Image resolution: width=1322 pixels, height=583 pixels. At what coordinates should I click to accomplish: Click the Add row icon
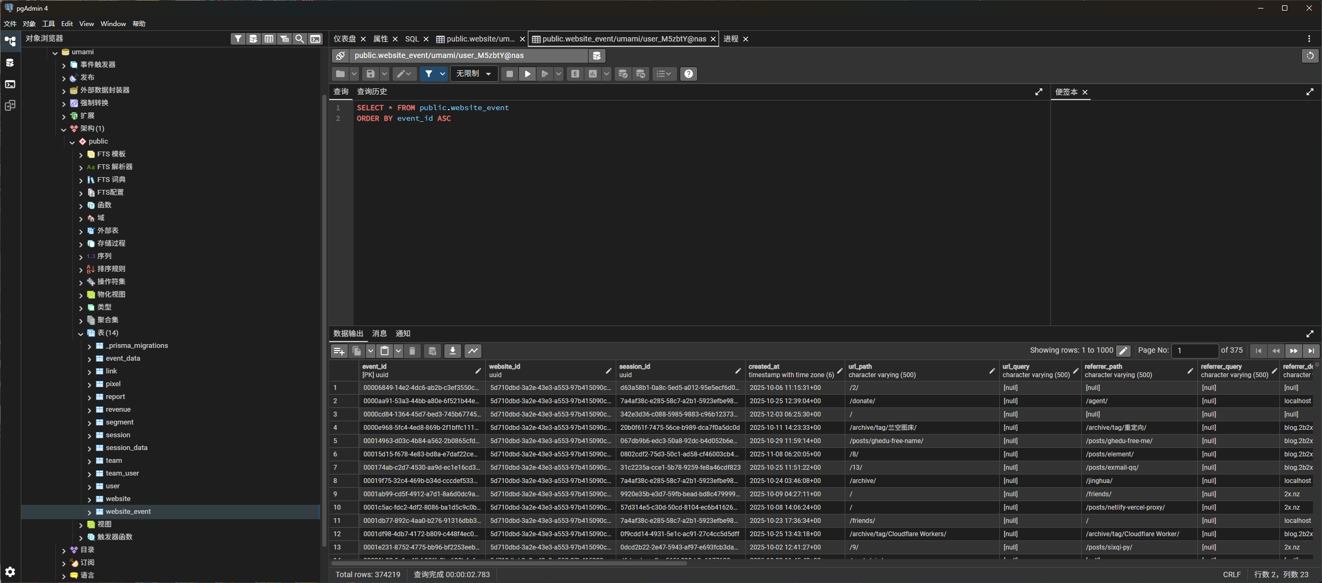pyautogui.click(x=339, y=351)
